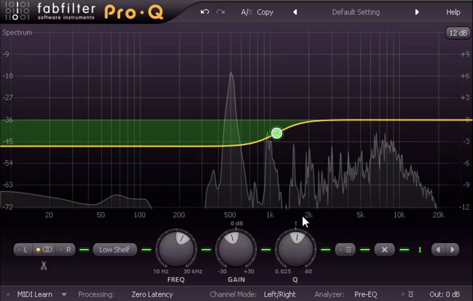
Task: Click the 0 dB gain readout label
Action: [x=237, y=223]
